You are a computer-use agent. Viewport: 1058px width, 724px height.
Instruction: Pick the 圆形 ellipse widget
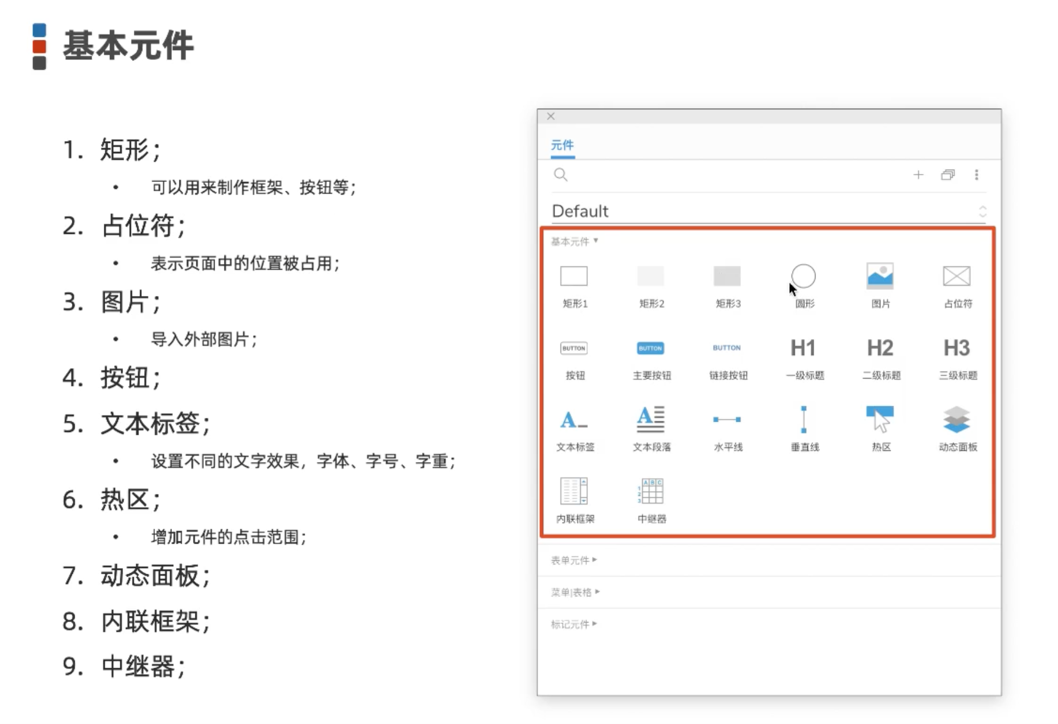[x=804, y=286]
